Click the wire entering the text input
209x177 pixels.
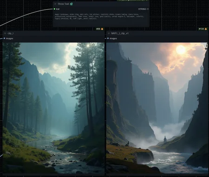coord(26,15)
